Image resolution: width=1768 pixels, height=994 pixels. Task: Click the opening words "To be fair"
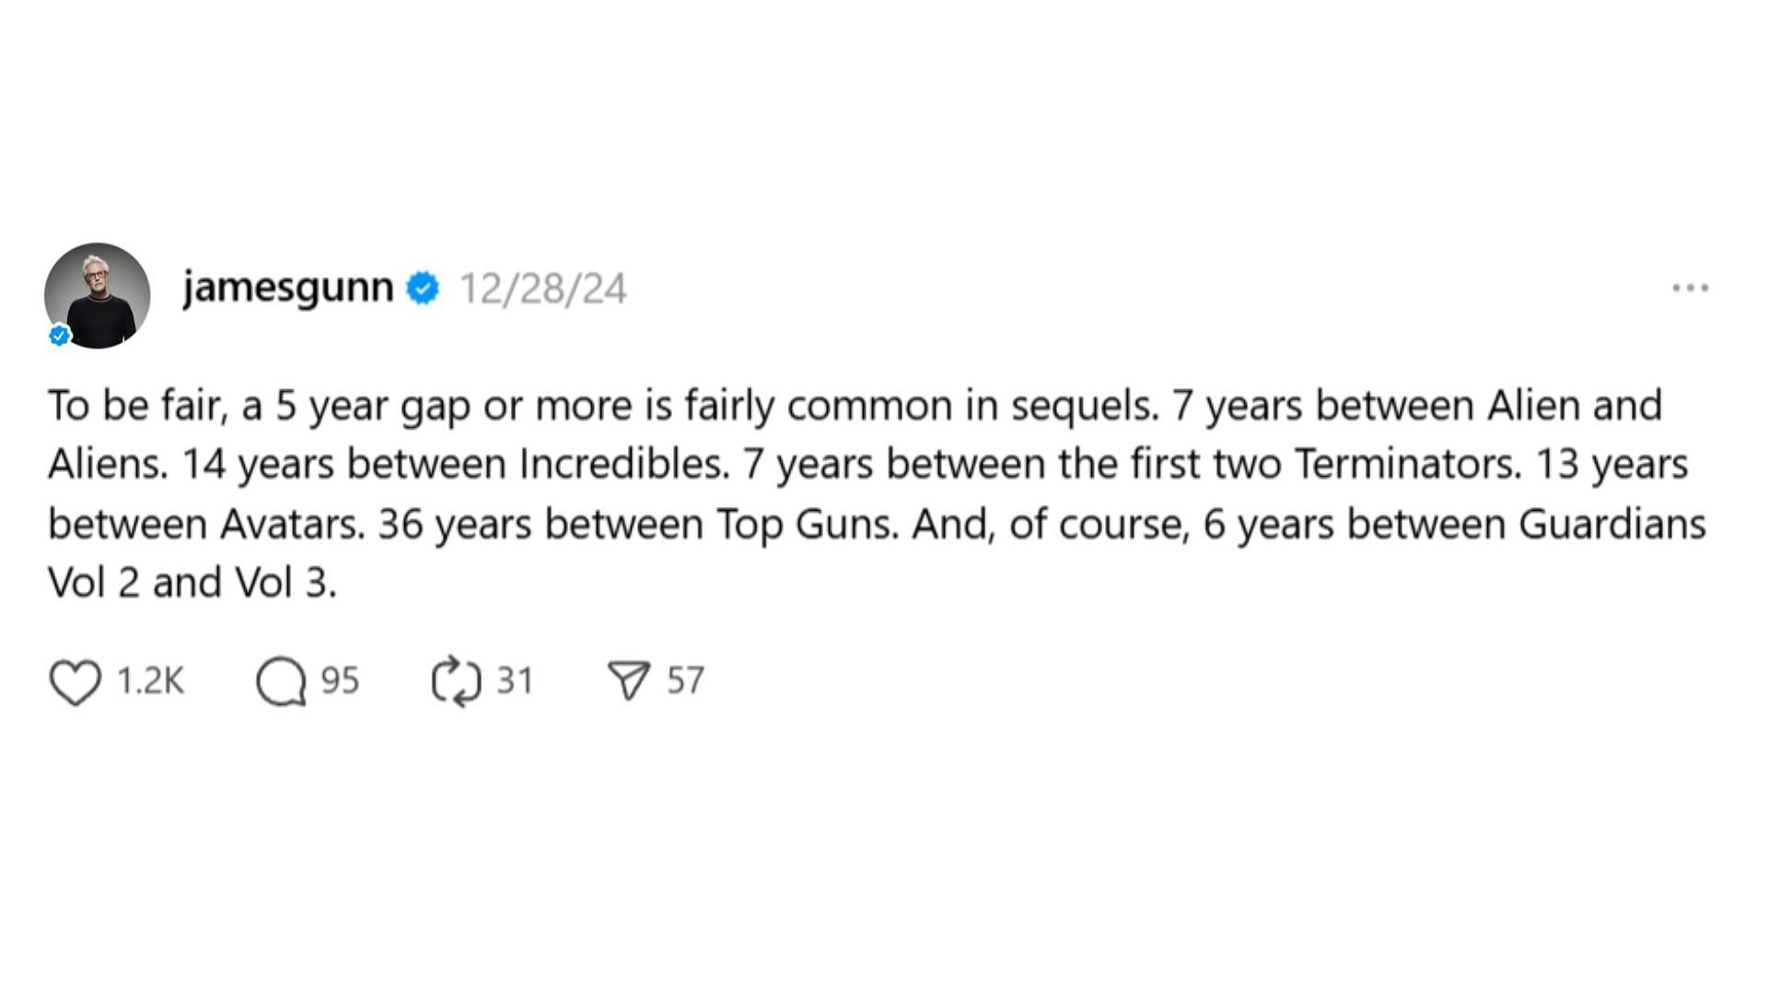click(x=137, y=405)
